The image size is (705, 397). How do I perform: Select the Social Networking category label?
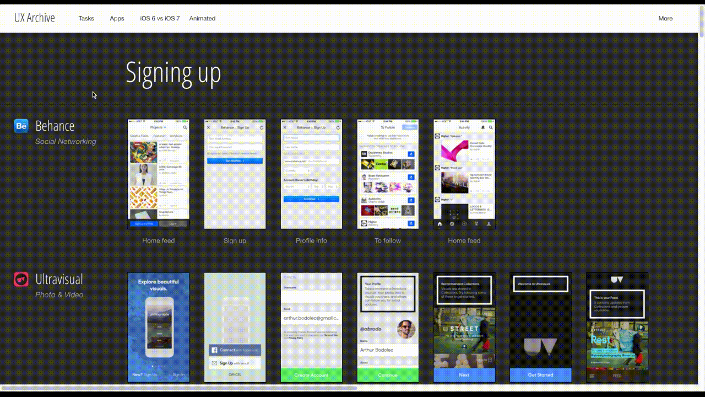[66, 141]
